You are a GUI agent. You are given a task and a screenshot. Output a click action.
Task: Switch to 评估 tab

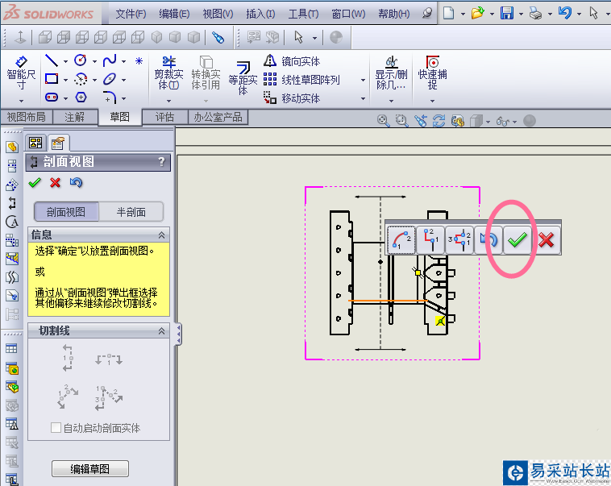[164, 117]
